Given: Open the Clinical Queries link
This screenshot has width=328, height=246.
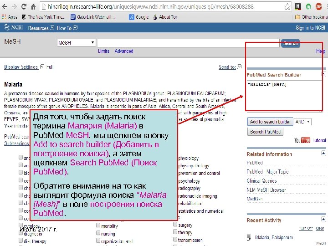Looking at the screenshot, I should click(261, 181).
